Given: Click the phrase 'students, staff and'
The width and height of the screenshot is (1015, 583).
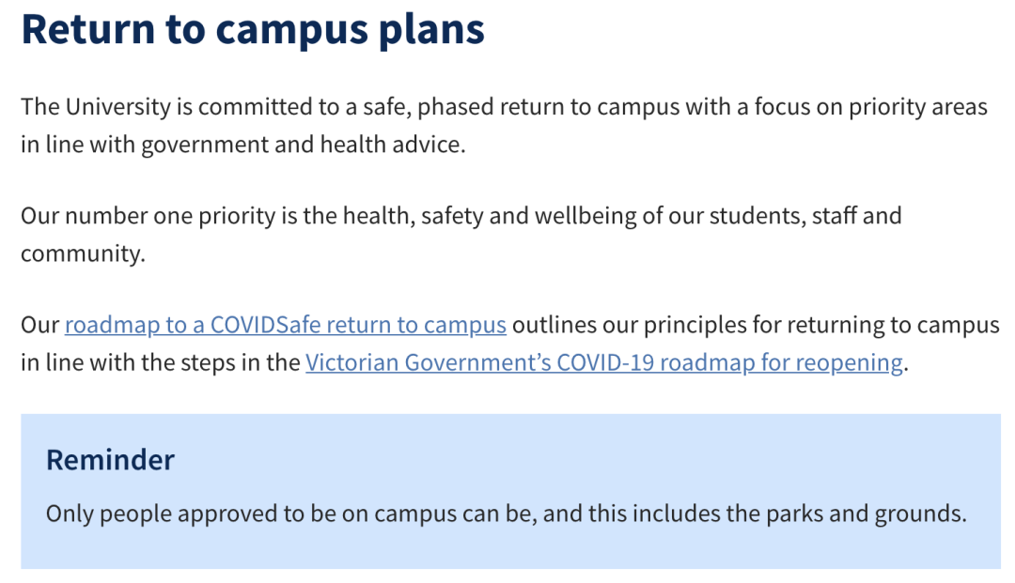Looking at the screenshot, I should [805, 216].
